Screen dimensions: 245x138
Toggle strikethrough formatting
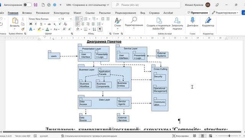pyautogui.click(x=49, y=24)
